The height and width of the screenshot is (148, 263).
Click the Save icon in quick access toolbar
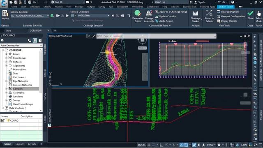(16, 2)
